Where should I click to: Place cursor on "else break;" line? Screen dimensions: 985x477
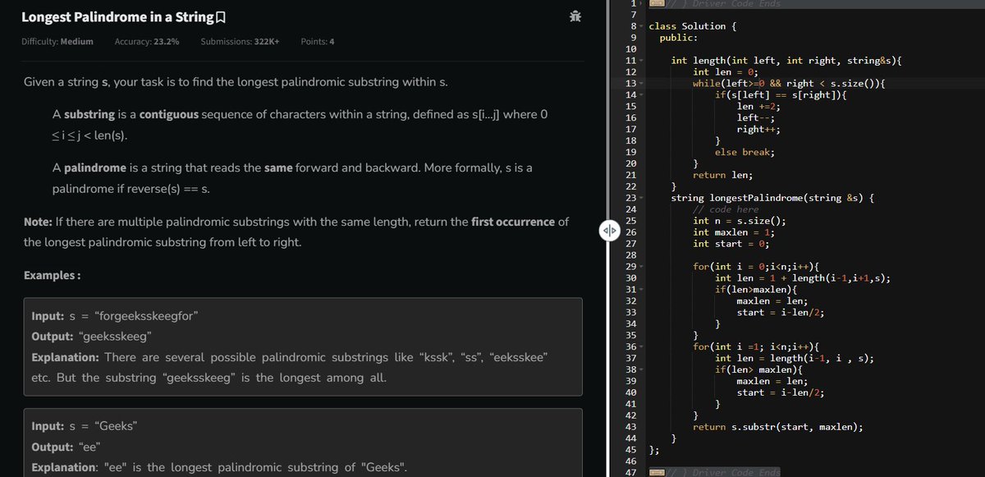744,153
